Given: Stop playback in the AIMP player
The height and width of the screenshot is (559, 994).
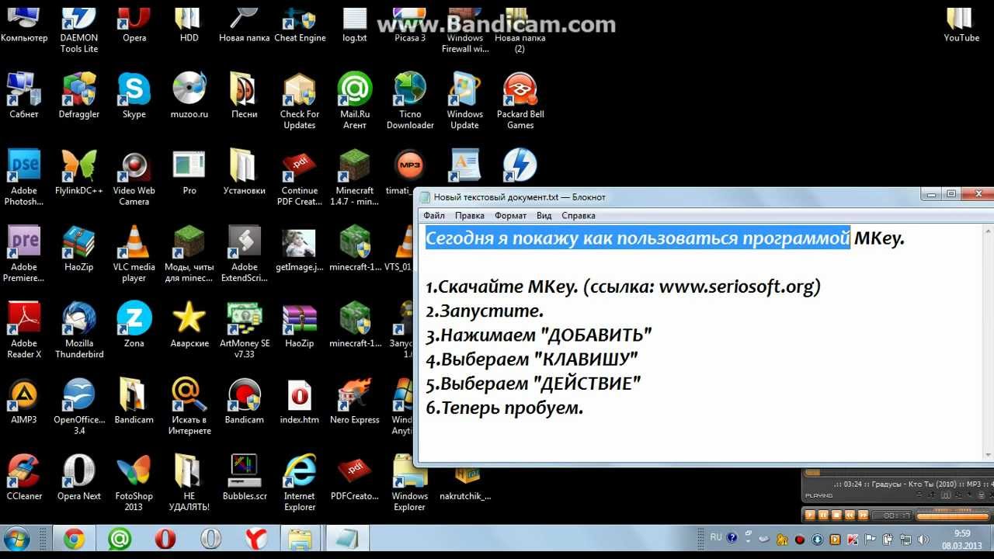Looking at the screenshot, I should click(x=836, y=515).
